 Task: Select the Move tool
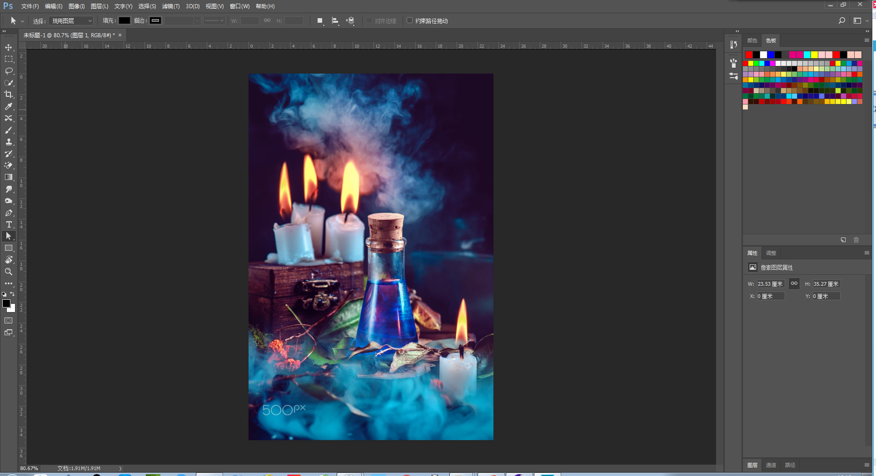pyautogui.click(x=9, y=48)
